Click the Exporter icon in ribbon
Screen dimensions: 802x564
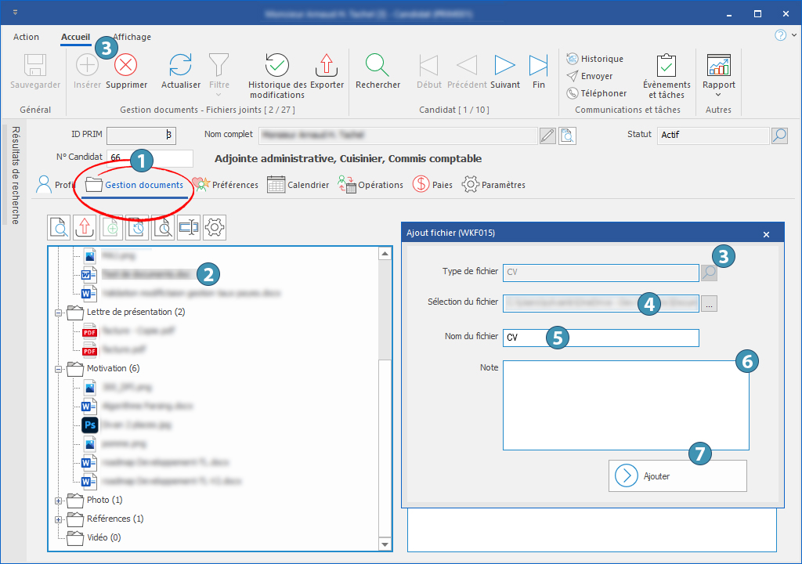pyautogui.click(x=326, y=65)
